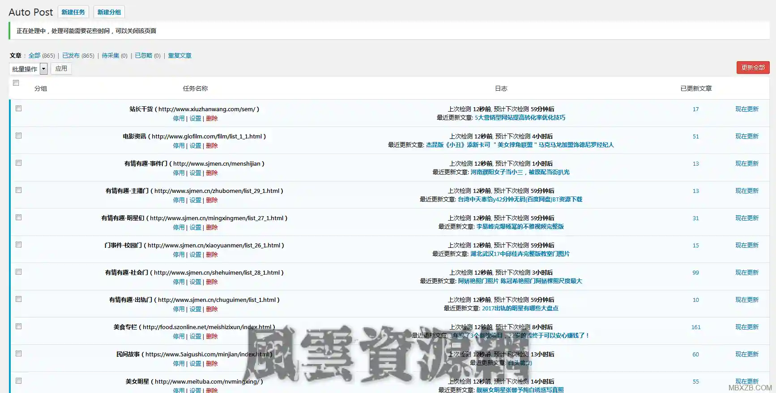Click 现在更新 for 美食专栏 row
776x393 pixels.
(x=747, y=327)
